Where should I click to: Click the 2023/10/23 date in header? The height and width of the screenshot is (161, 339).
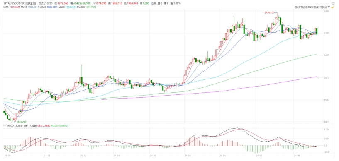click(45, 3)
